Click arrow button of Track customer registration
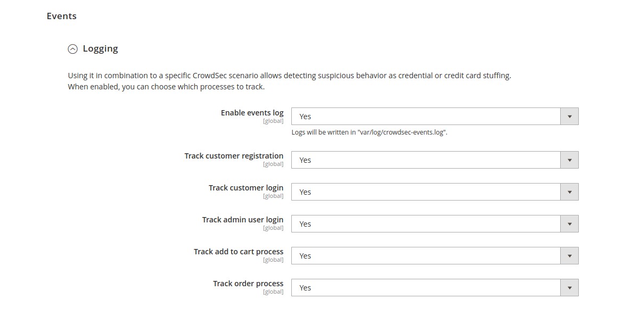The width and height of the screenshot is (639, 324). point(569,160)
